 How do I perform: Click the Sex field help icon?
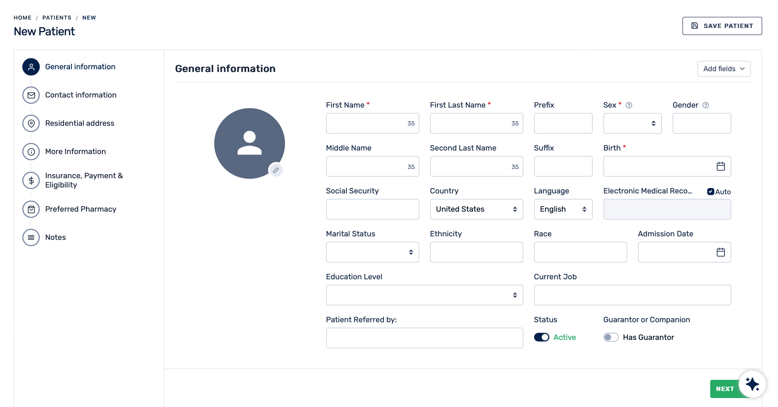629,105
